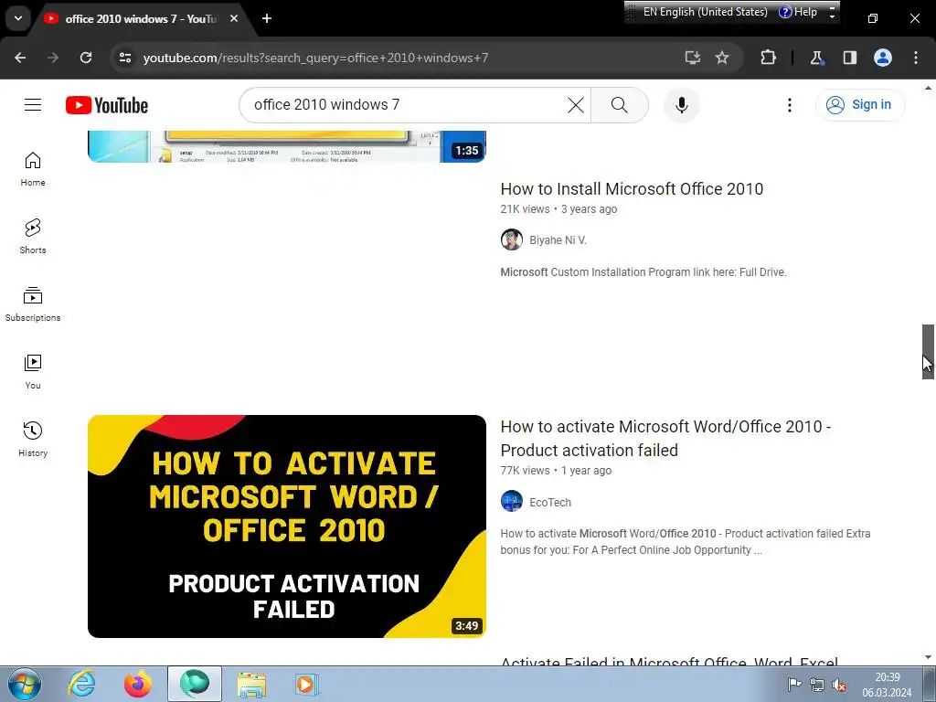Open Activate Failed in Microsoft Office video title
Viewport: 936px width, 702px height.
point(669,662)
